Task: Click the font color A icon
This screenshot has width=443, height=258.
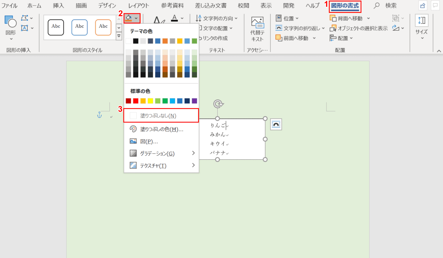Action: [x=174, y=18]
